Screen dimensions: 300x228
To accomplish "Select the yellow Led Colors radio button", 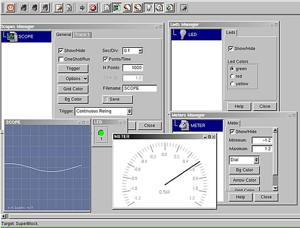I will [232, 84].
